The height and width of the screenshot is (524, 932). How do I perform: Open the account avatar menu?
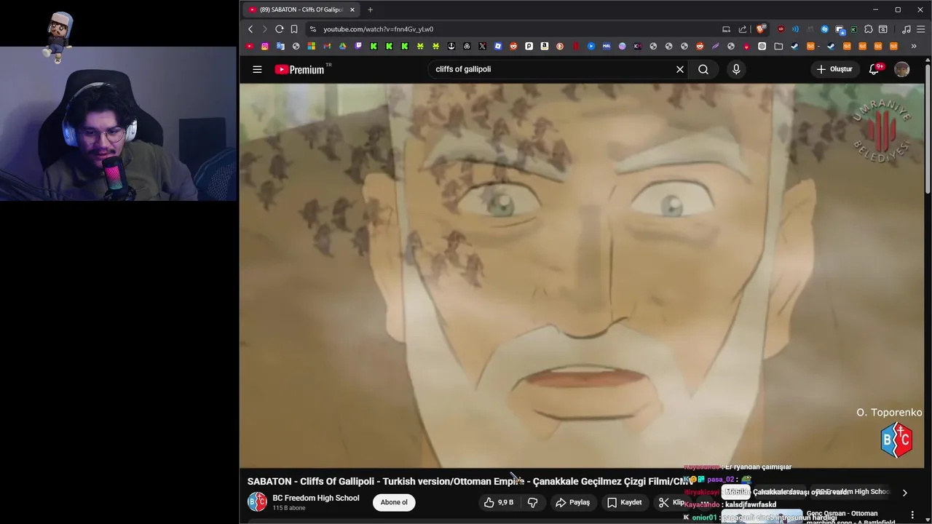pos(902,69)
